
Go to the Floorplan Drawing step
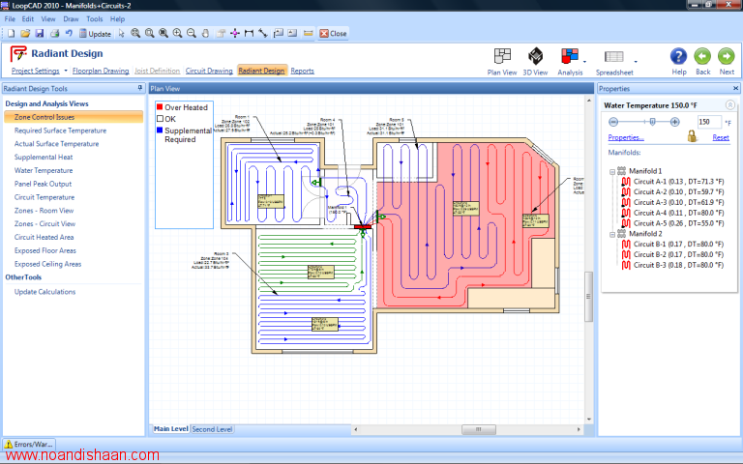pos(101,71)
